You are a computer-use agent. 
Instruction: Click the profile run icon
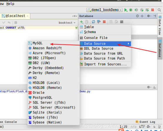click(x=142, y=10)
